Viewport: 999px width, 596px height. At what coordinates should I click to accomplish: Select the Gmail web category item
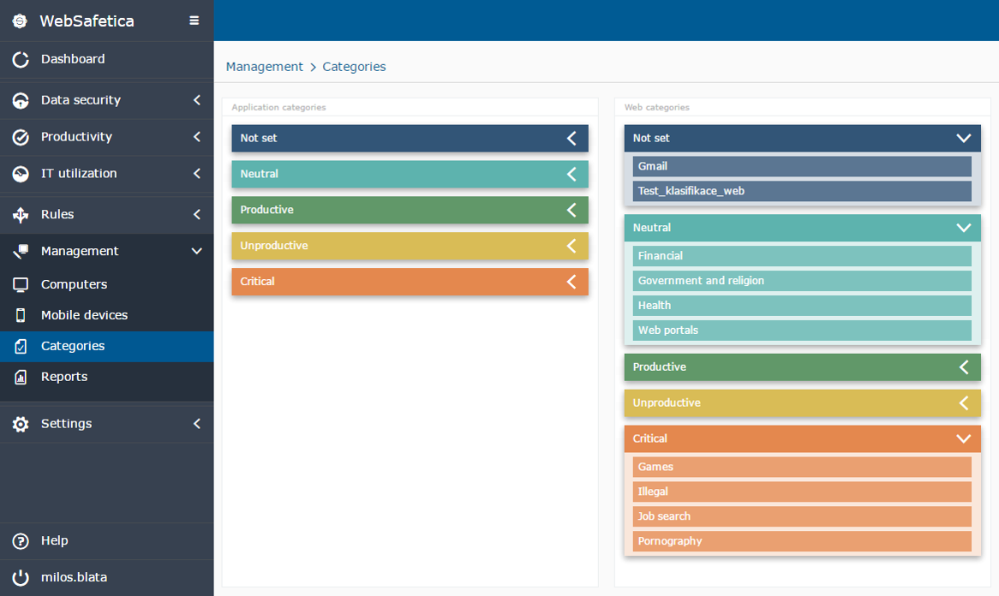tap(802, 166)
